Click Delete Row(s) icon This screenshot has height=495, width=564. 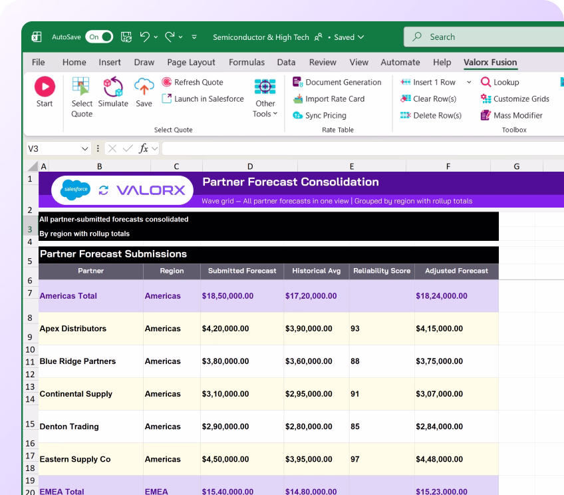tap(406, 115)
